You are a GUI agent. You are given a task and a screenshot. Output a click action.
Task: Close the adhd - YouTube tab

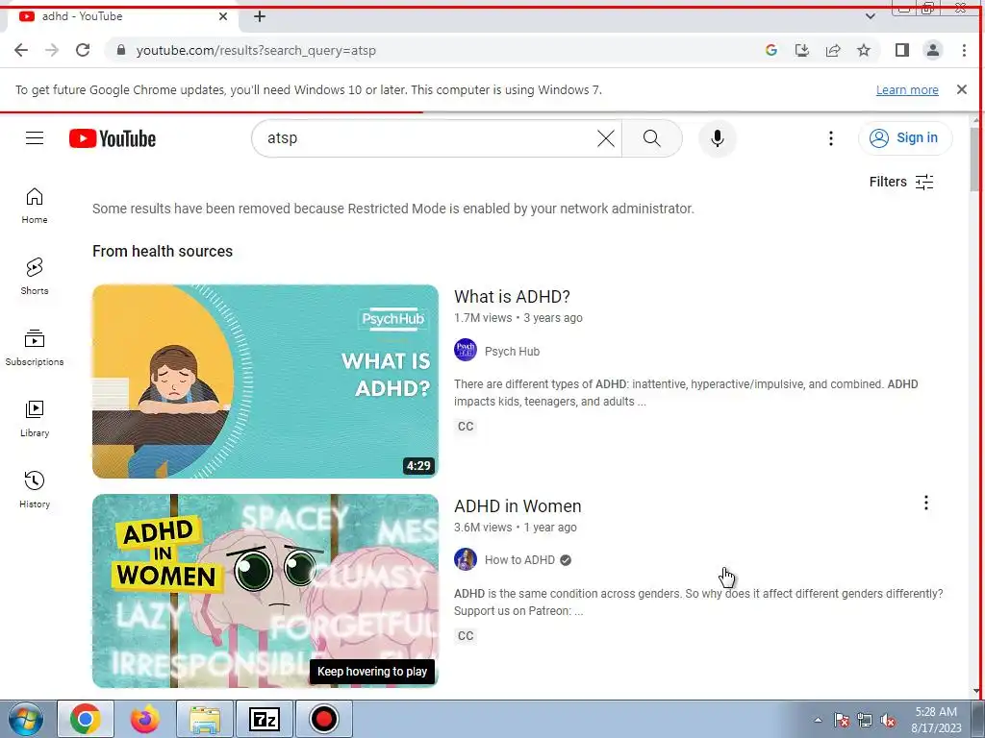223,16
